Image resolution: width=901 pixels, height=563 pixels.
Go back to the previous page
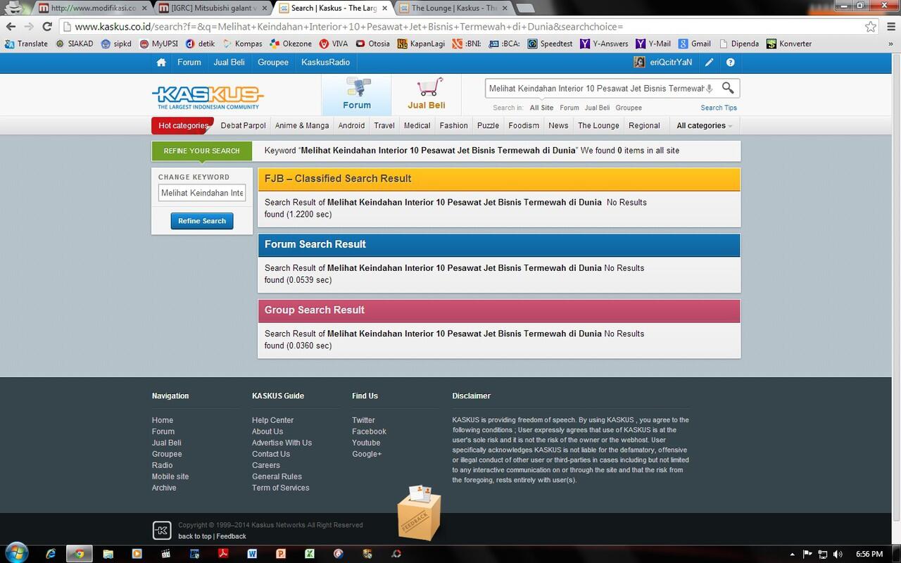tap(11, 26)
